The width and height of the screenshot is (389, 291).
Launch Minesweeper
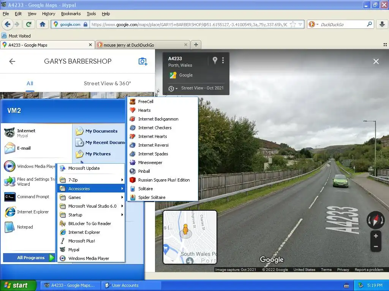(x=163, y=163)
